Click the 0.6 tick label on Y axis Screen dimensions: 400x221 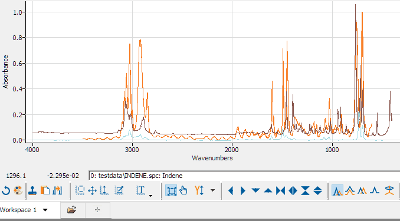pyautogui.click(x=18, y=64)
